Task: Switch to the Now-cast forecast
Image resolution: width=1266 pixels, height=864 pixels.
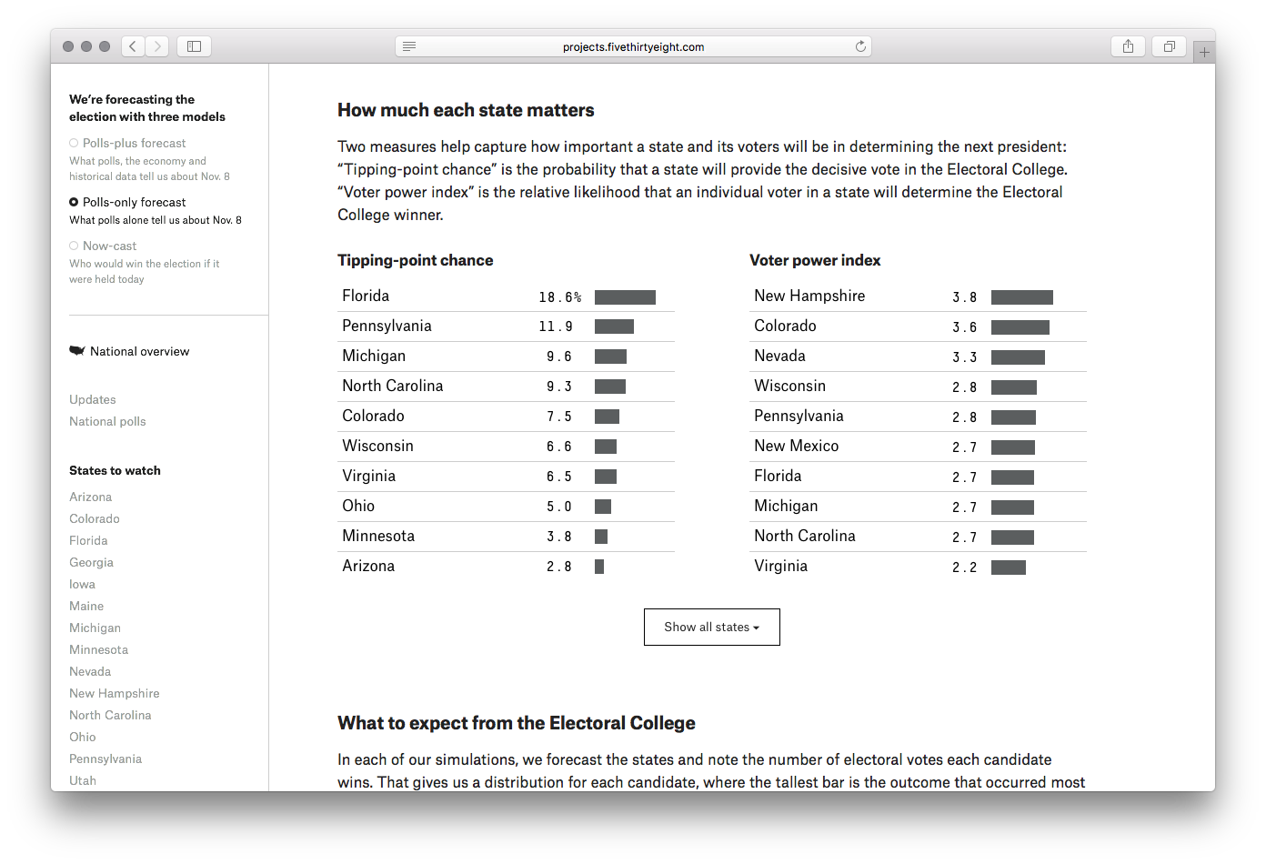Action: click(x=109, y=246)
